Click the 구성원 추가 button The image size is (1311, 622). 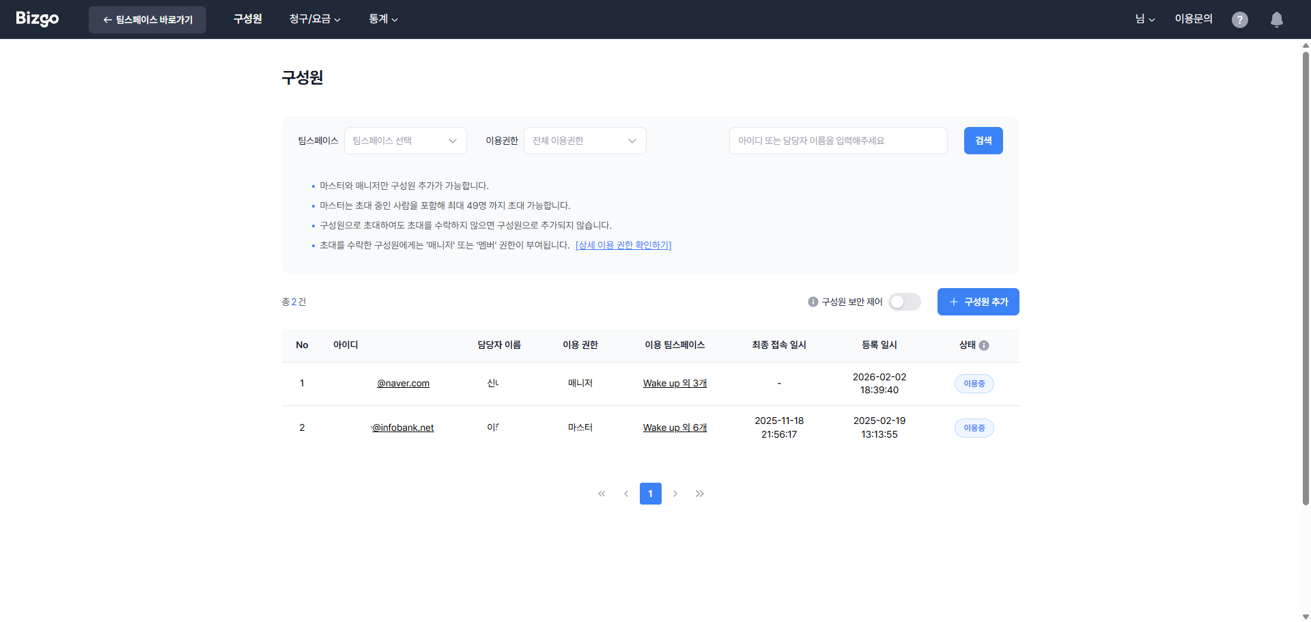coord(978,302)
